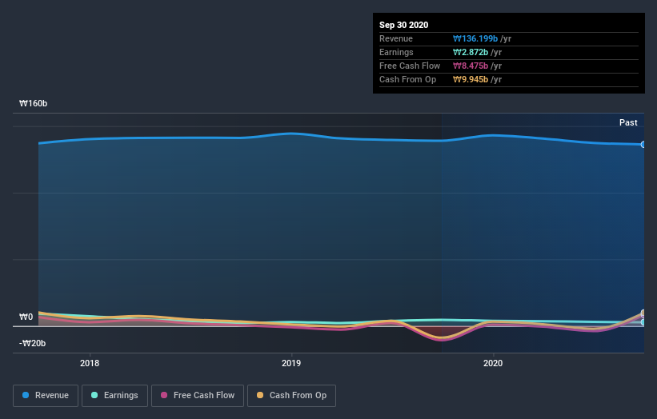Toggle the Earnings series legend button
The height and width of the screenshot is (419, 657).
click(x=114, y=396)
